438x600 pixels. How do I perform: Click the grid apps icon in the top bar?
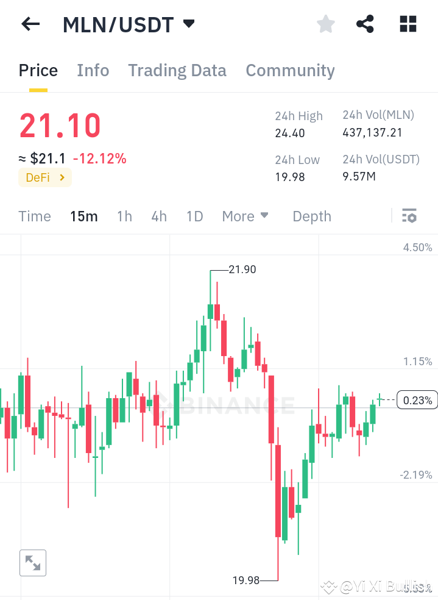(407, 24)
